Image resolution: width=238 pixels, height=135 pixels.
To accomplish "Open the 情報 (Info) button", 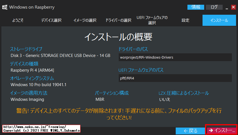I will coord(196,7).
